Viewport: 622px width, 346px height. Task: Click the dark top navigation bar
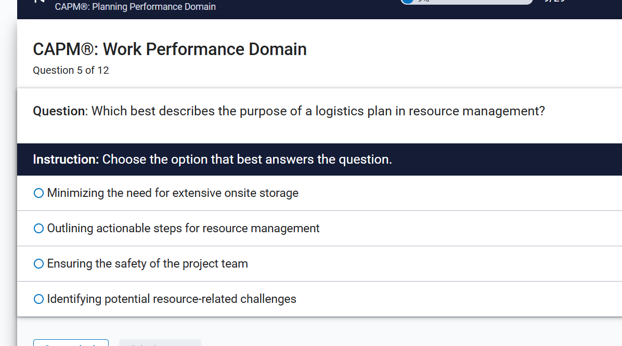click(x=312, y=9)
